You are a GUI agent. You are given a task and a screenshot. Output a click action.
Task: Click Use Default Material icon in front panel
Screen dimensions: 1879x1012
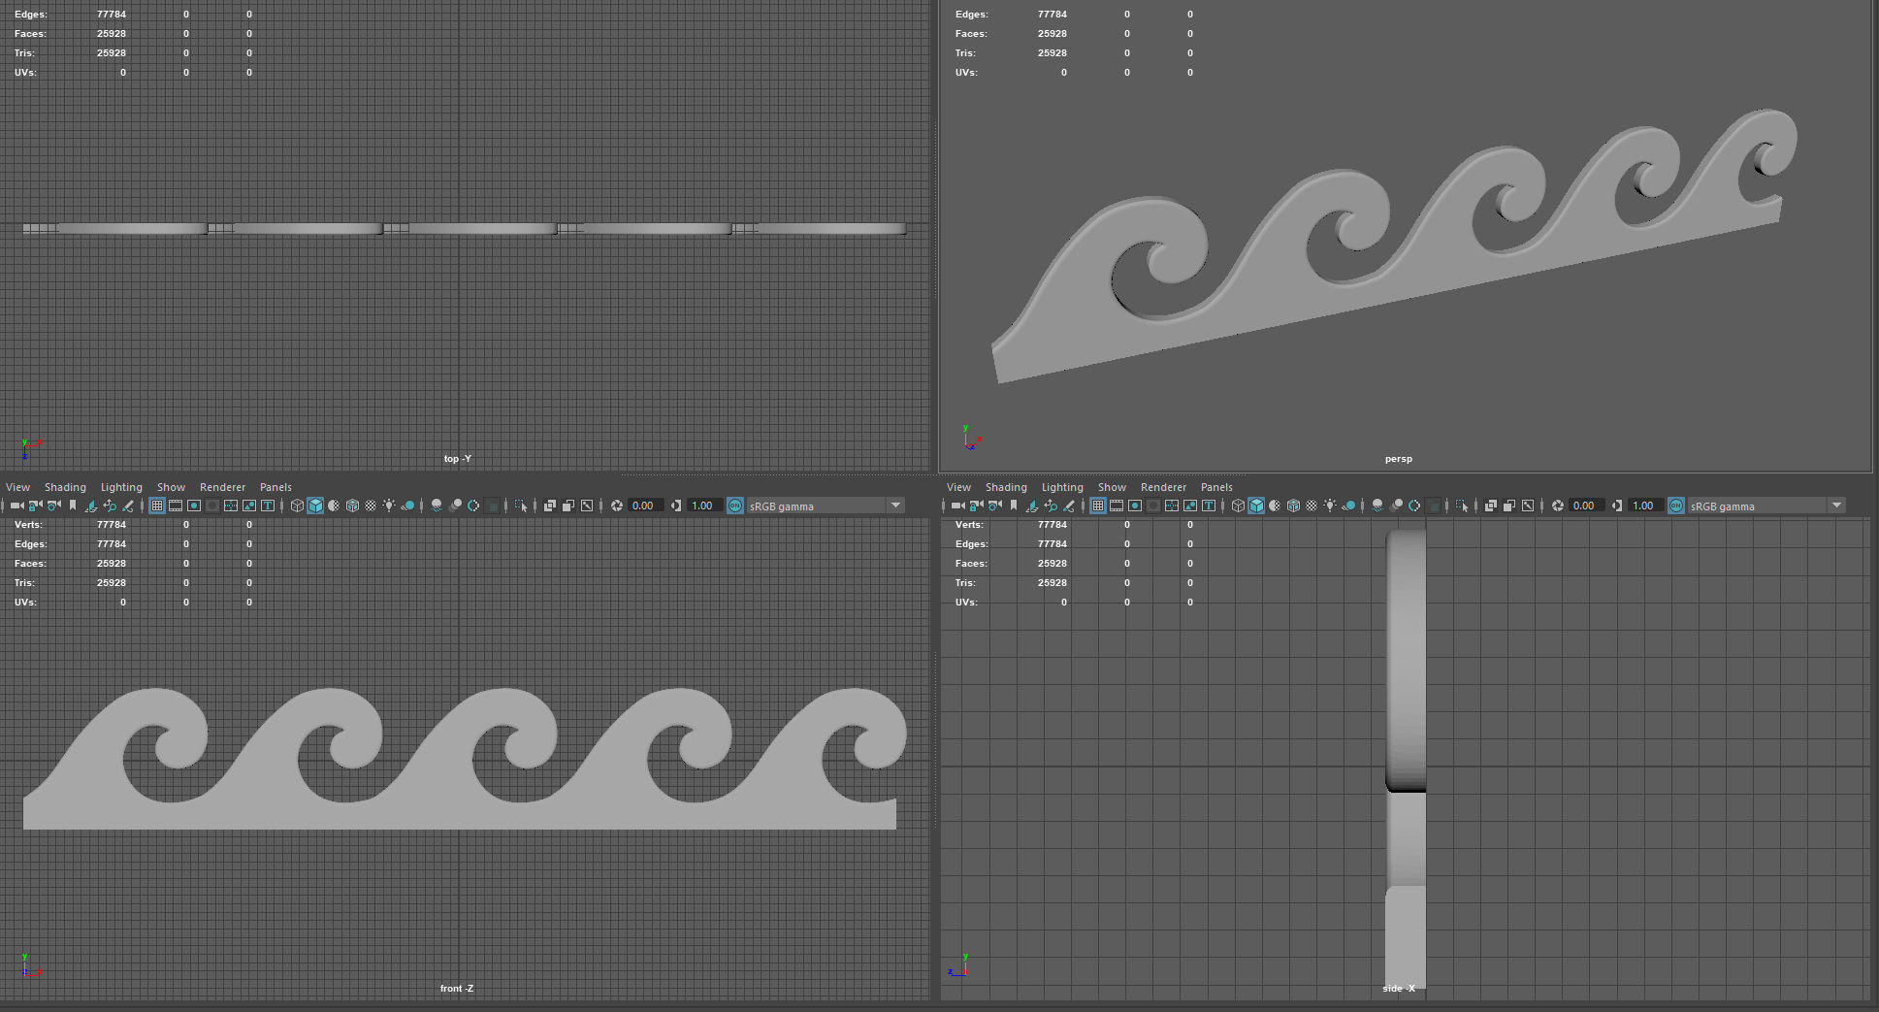[333, 506]
